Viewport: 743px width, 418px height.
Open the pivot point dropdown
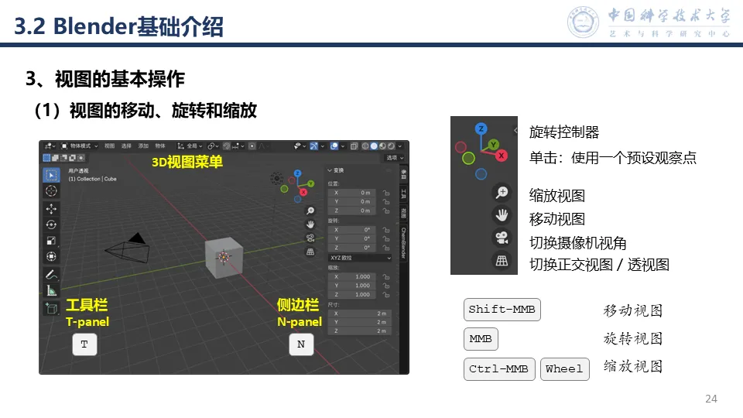[x=214, y=146]
